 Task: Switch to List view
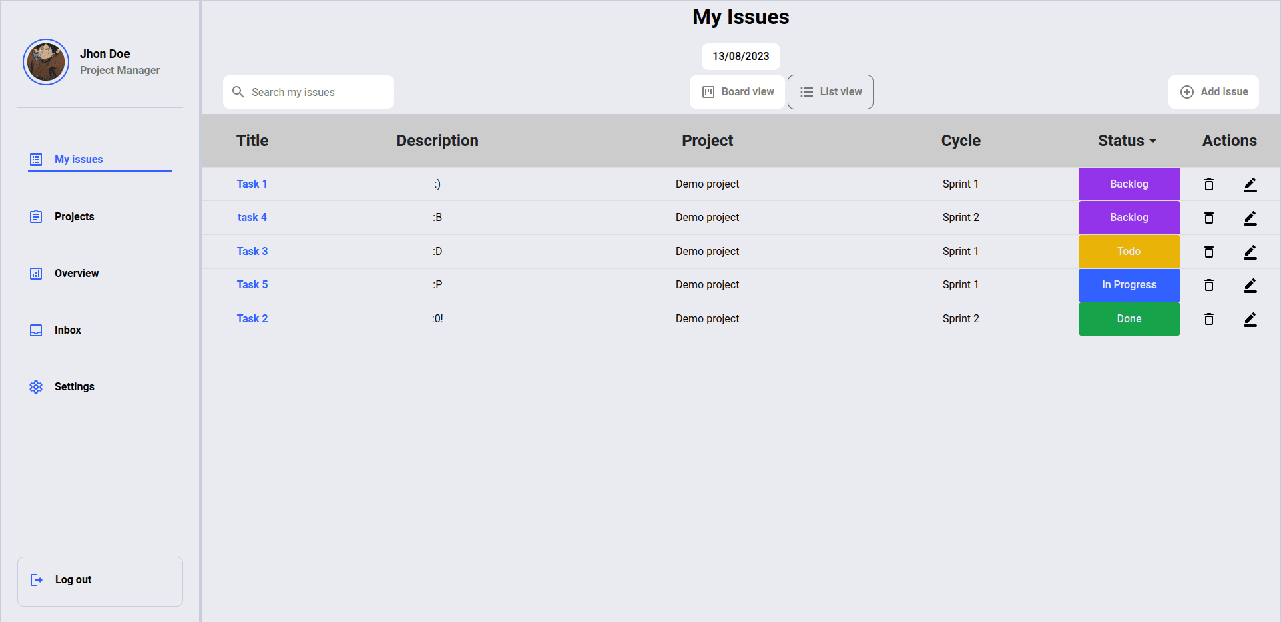(x=830, y=91)
